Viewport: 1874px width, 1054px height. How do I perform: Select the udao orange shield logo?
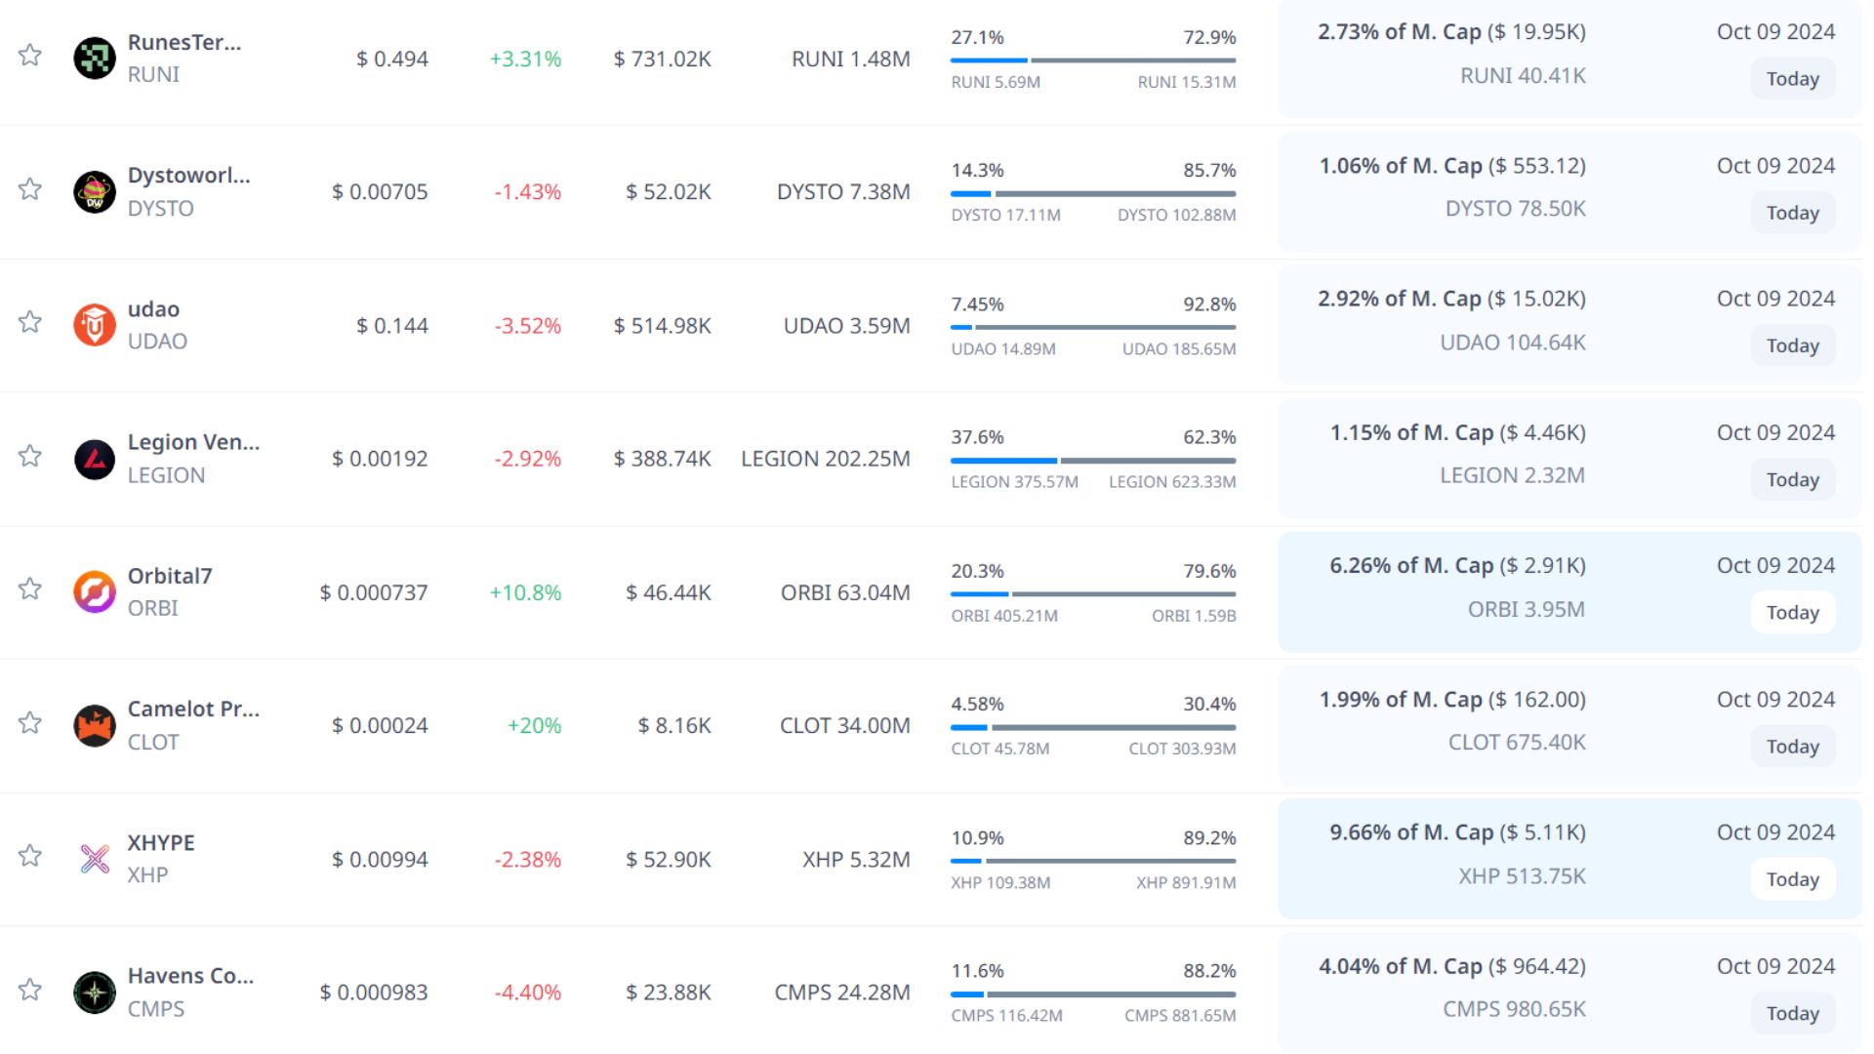95,325
